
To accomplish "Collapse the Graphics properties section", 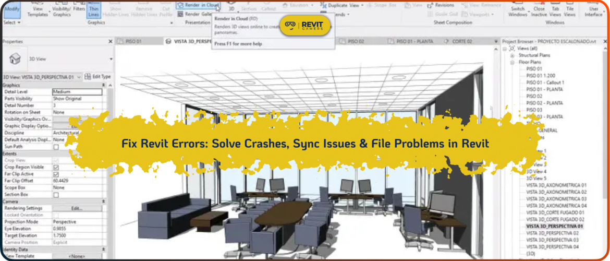I will 103,85.
